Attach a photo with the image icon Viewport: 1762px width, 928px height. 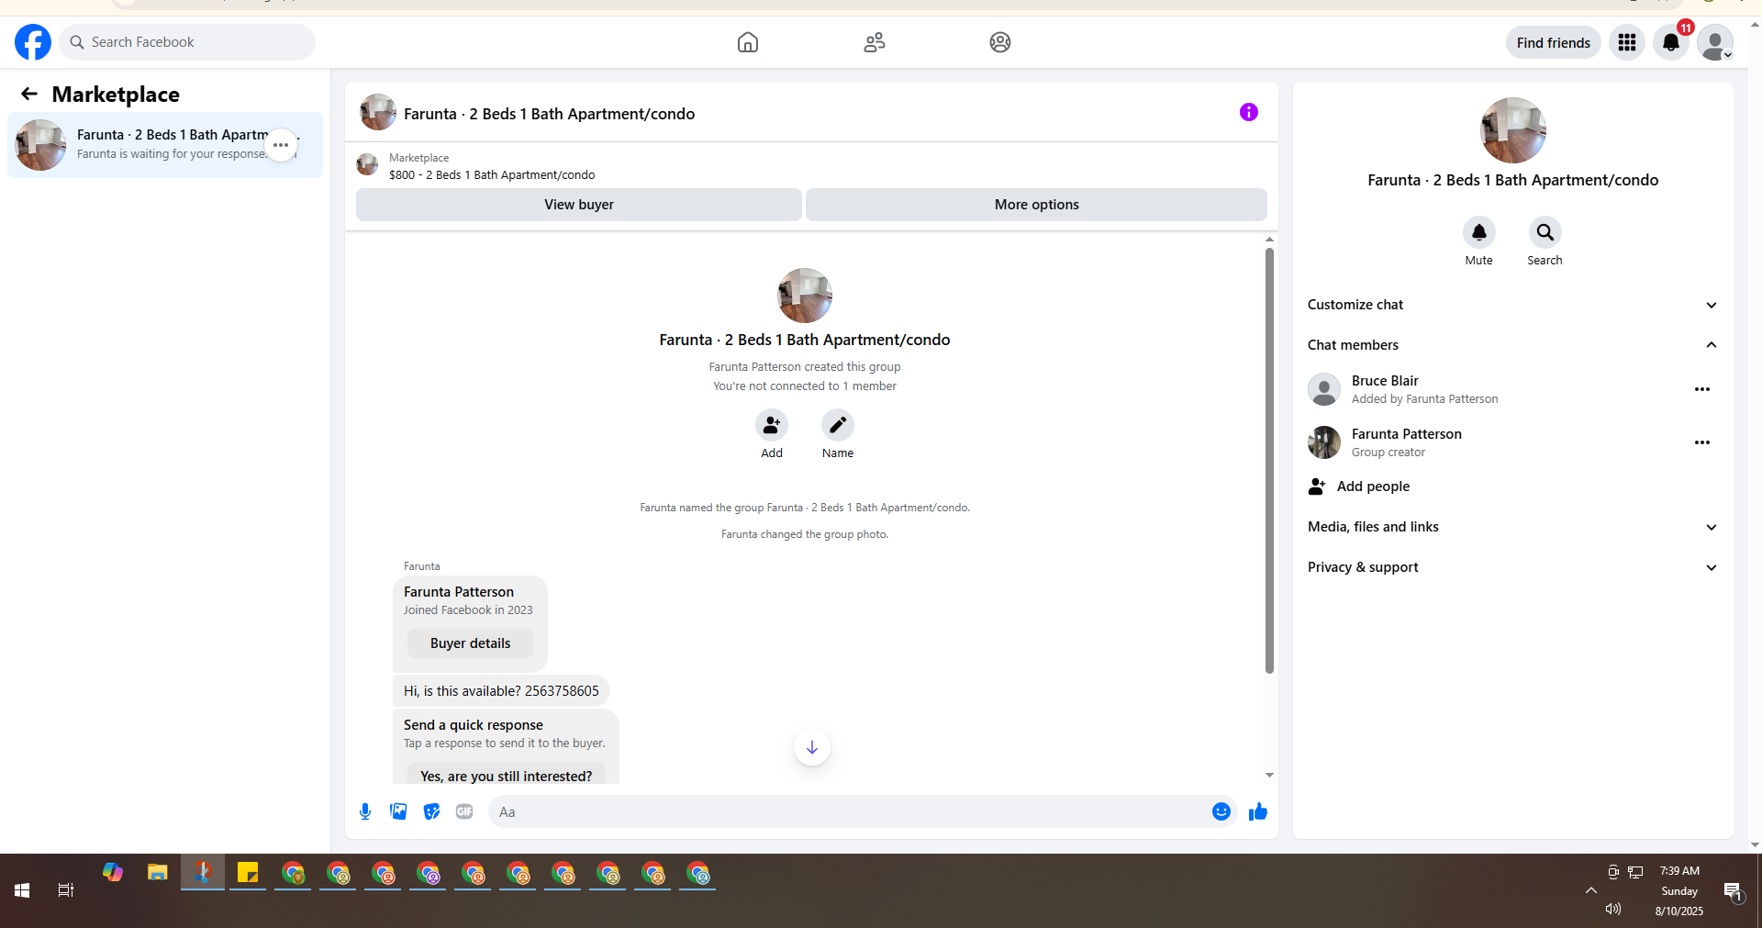tap(398, 811)
